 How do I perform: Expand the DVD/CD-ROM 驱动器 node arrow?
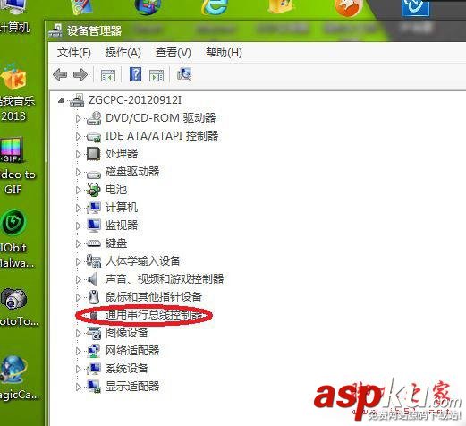[x=78, y=118]
